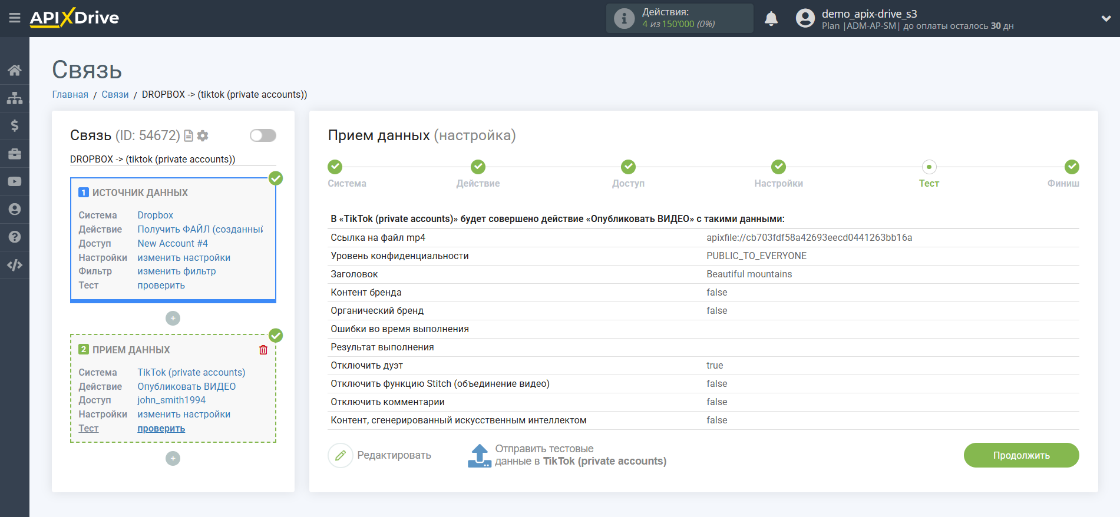Add a step below the data receiver block

(173, 458)
